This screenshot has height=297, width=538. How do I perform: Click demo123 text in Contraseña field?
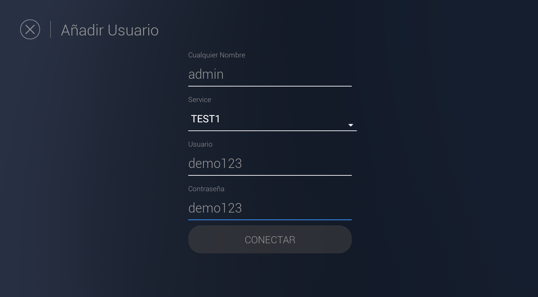point(215,208)
